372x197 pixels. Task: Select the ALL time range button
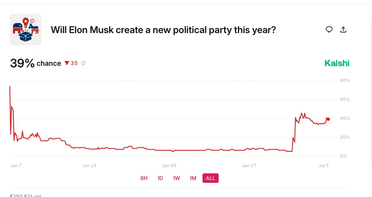(210, 178)
